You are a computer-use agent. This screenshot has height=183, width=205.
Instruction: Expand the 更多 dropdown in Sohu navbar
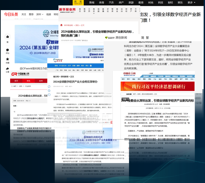(x=192, y=2)
